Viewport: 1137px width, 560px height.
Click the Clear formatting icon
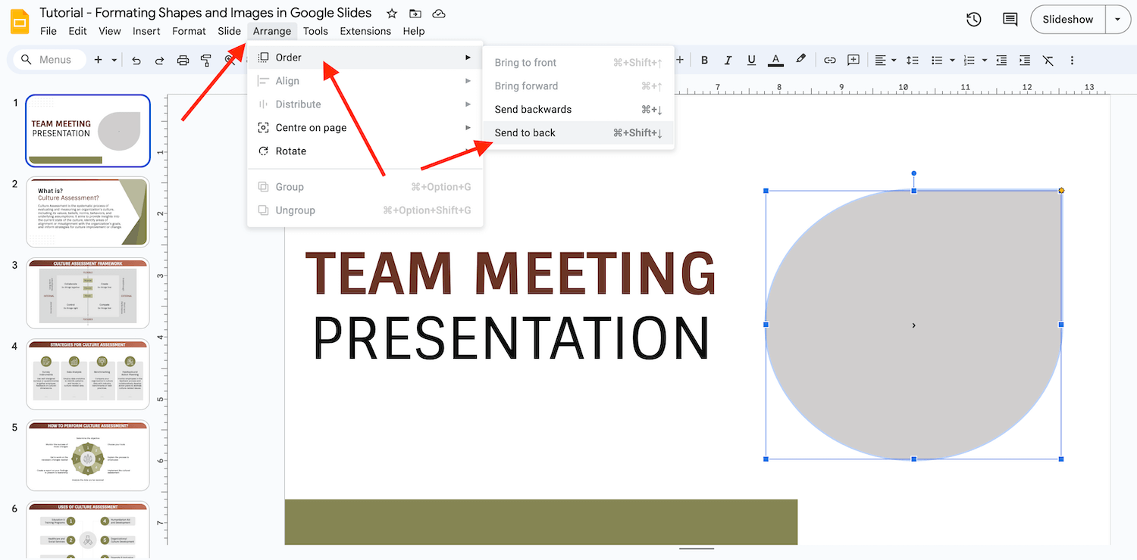coord(1048,60)
